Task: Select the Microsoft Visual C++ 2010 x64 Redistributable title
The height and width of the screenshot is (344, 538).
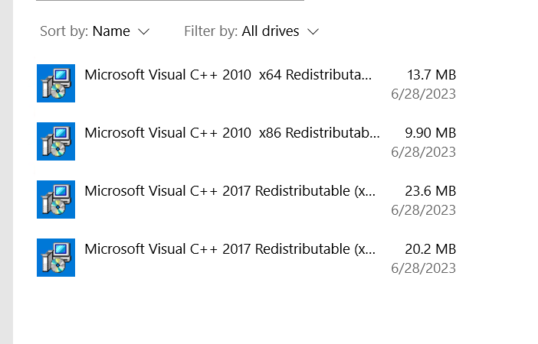Action: [x=228, y=75]
